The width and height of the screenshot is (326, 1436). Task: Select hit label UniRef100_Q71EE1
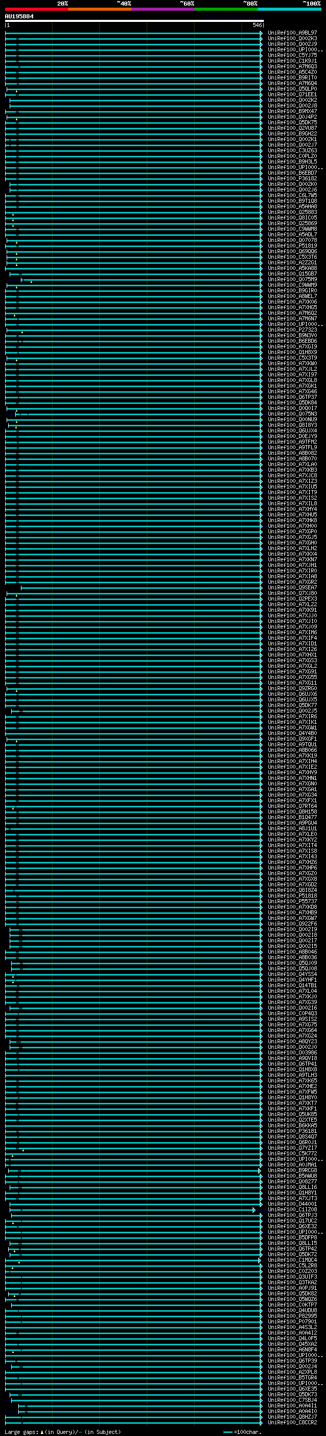click(292, 94)
